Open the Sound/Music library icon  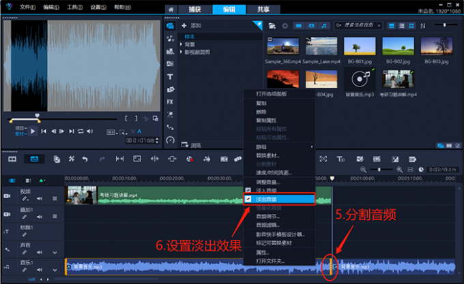pyautogui.click(x=170, y=38)
